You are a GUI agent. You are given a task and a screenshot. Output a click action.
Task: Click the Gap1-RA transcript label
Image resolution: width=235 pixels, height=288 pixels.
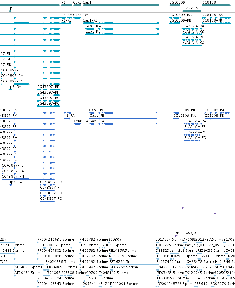[x=93, y=26]
